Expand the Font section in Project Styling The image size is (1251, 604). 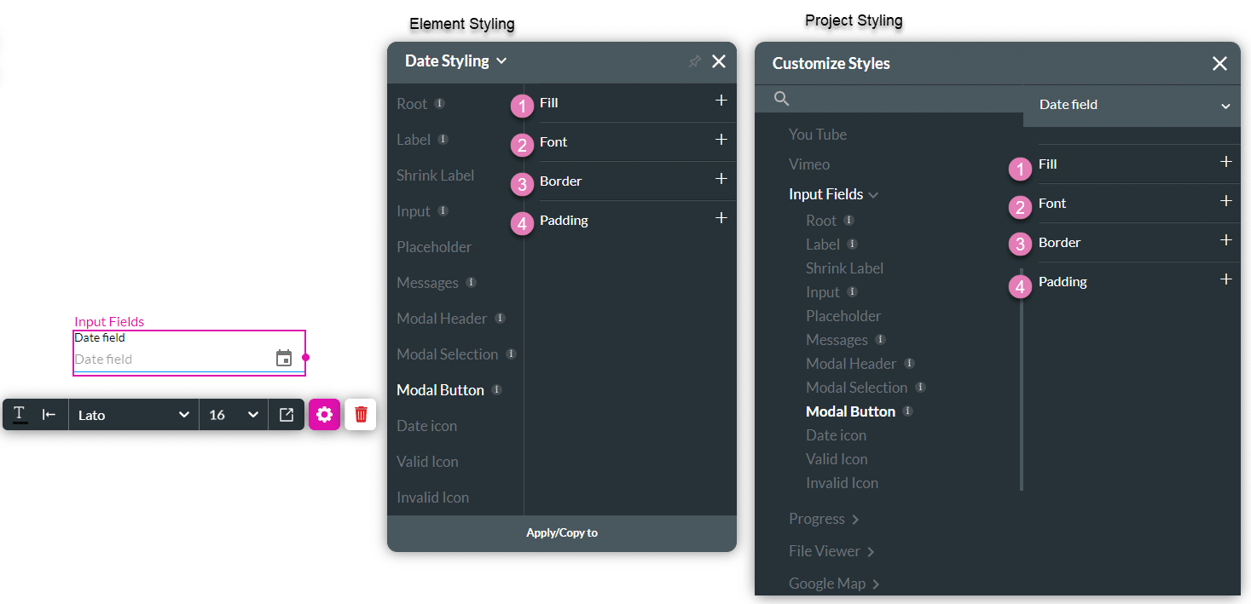(x=1226, y=203)
